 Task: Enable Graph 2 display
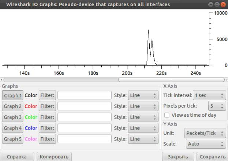point(13,106)
